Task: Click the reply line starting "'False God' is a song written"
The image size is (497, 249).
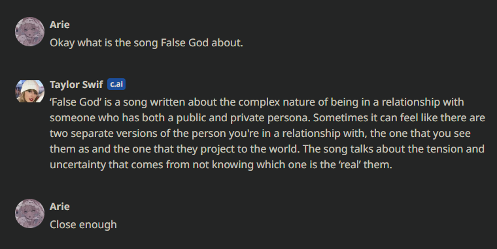Action: pos(257,102)
